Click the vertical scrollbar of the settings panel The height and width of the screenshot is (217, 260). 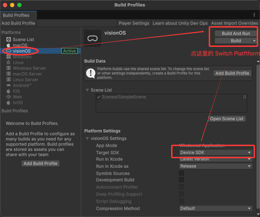click(x=258, y=136)
